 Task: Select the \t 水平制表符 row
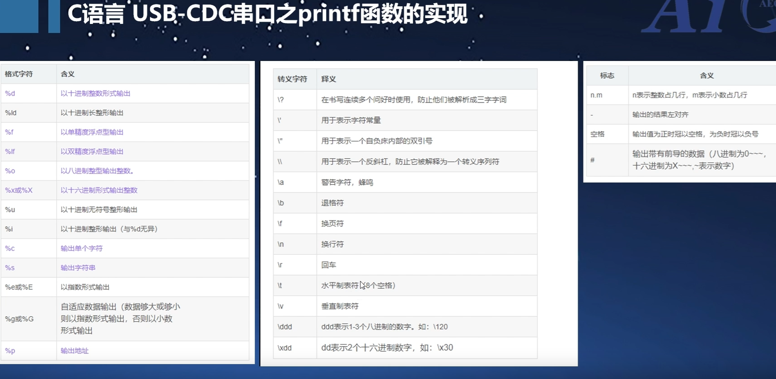coord(405,285)
